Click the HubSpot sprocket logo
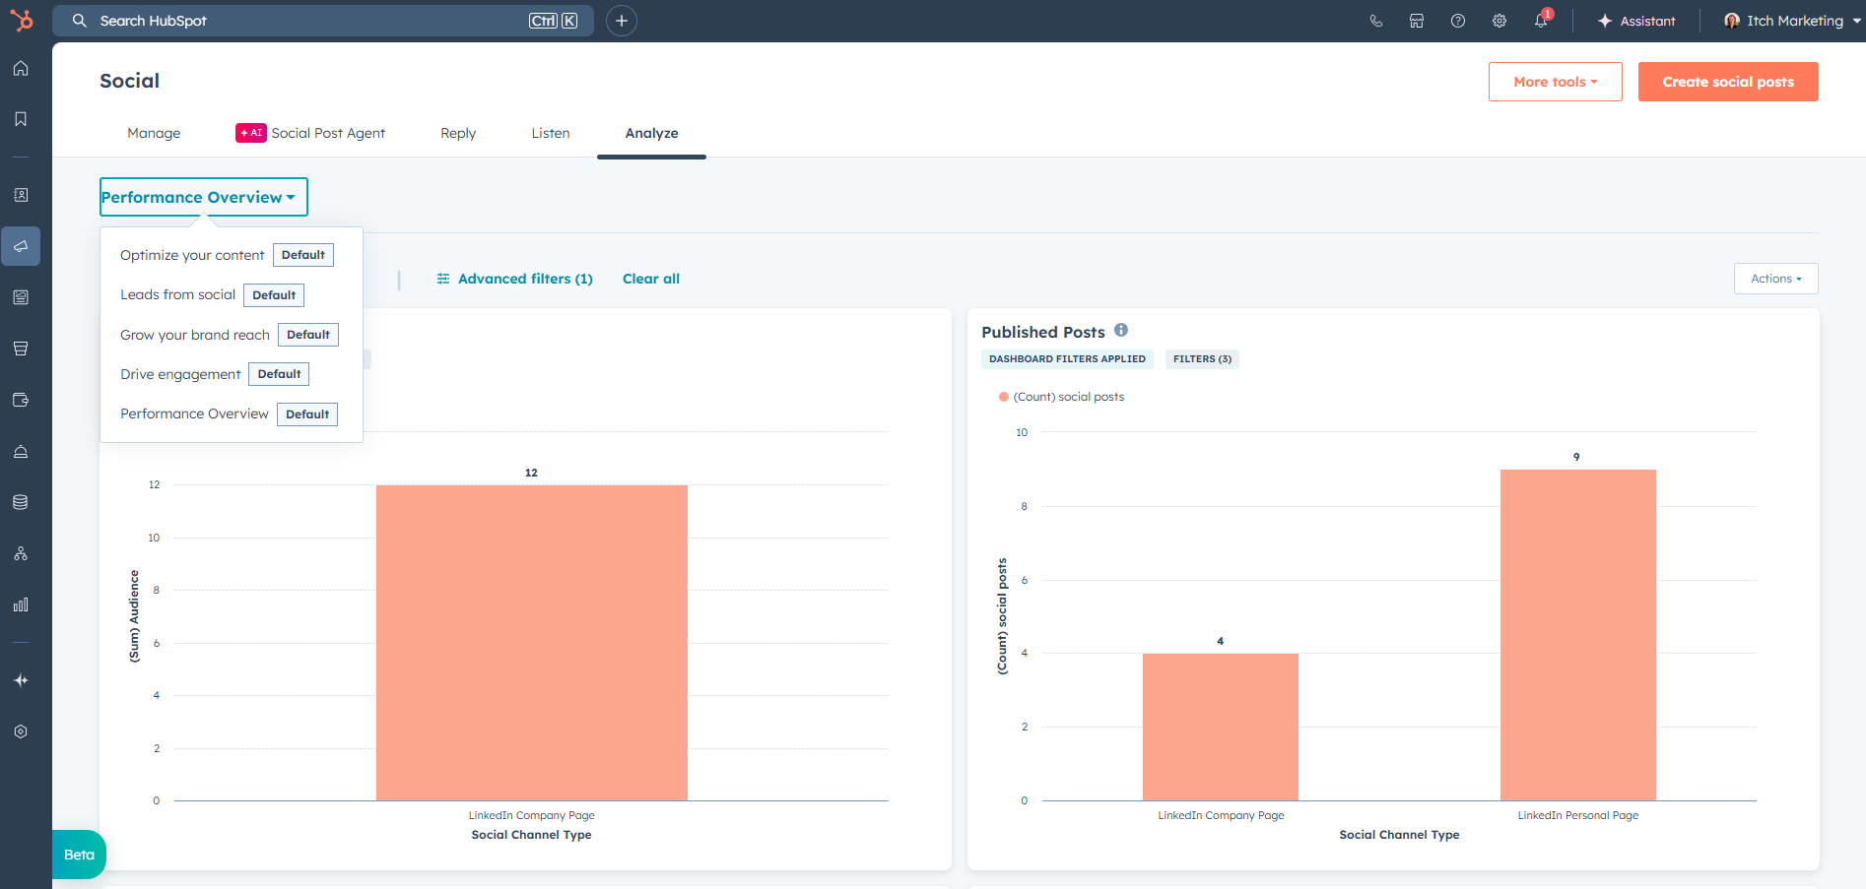Screen dimensions: 1866x889 tap(21, 21)
